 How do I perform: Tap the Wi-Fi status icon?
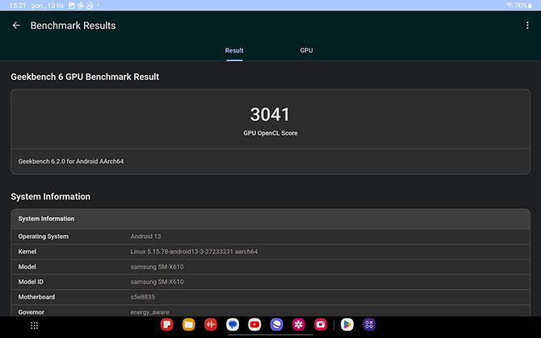tap(509, 5)
